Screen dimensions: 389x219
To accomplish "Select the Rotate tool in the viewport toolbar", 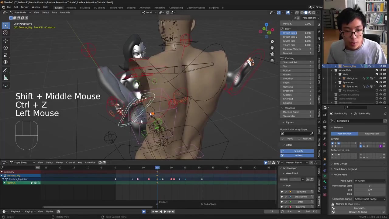I will point(5,48).
